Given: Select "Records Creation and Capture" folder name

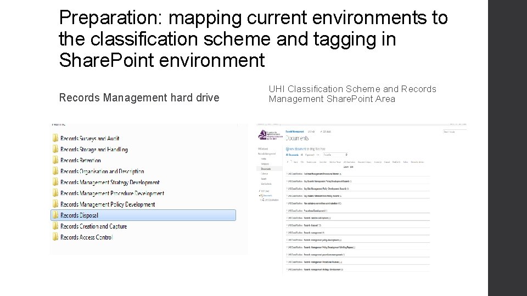Looking at the screenshot, I should [94, 226].
